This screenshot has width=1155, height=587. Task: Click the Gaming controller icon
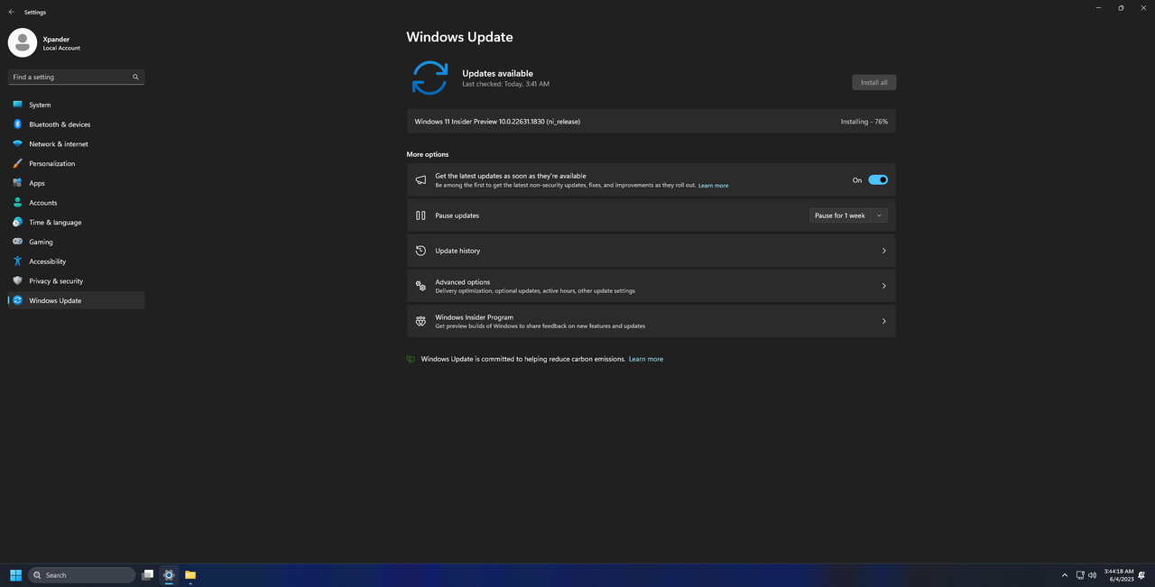17,242
